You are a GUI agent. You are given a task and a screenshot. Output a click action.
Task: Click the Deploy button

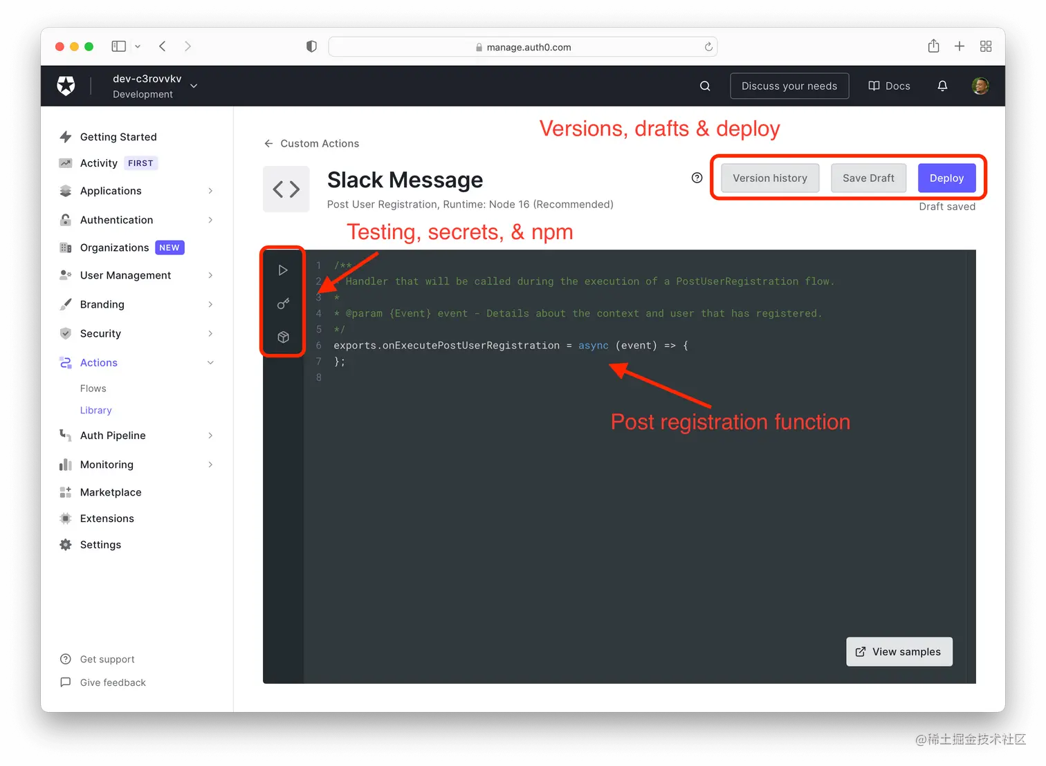click(946, 178)
